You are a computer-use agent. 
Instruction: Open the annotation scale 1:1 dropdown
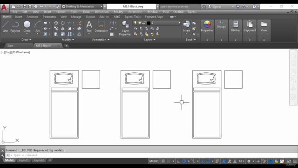241,161
